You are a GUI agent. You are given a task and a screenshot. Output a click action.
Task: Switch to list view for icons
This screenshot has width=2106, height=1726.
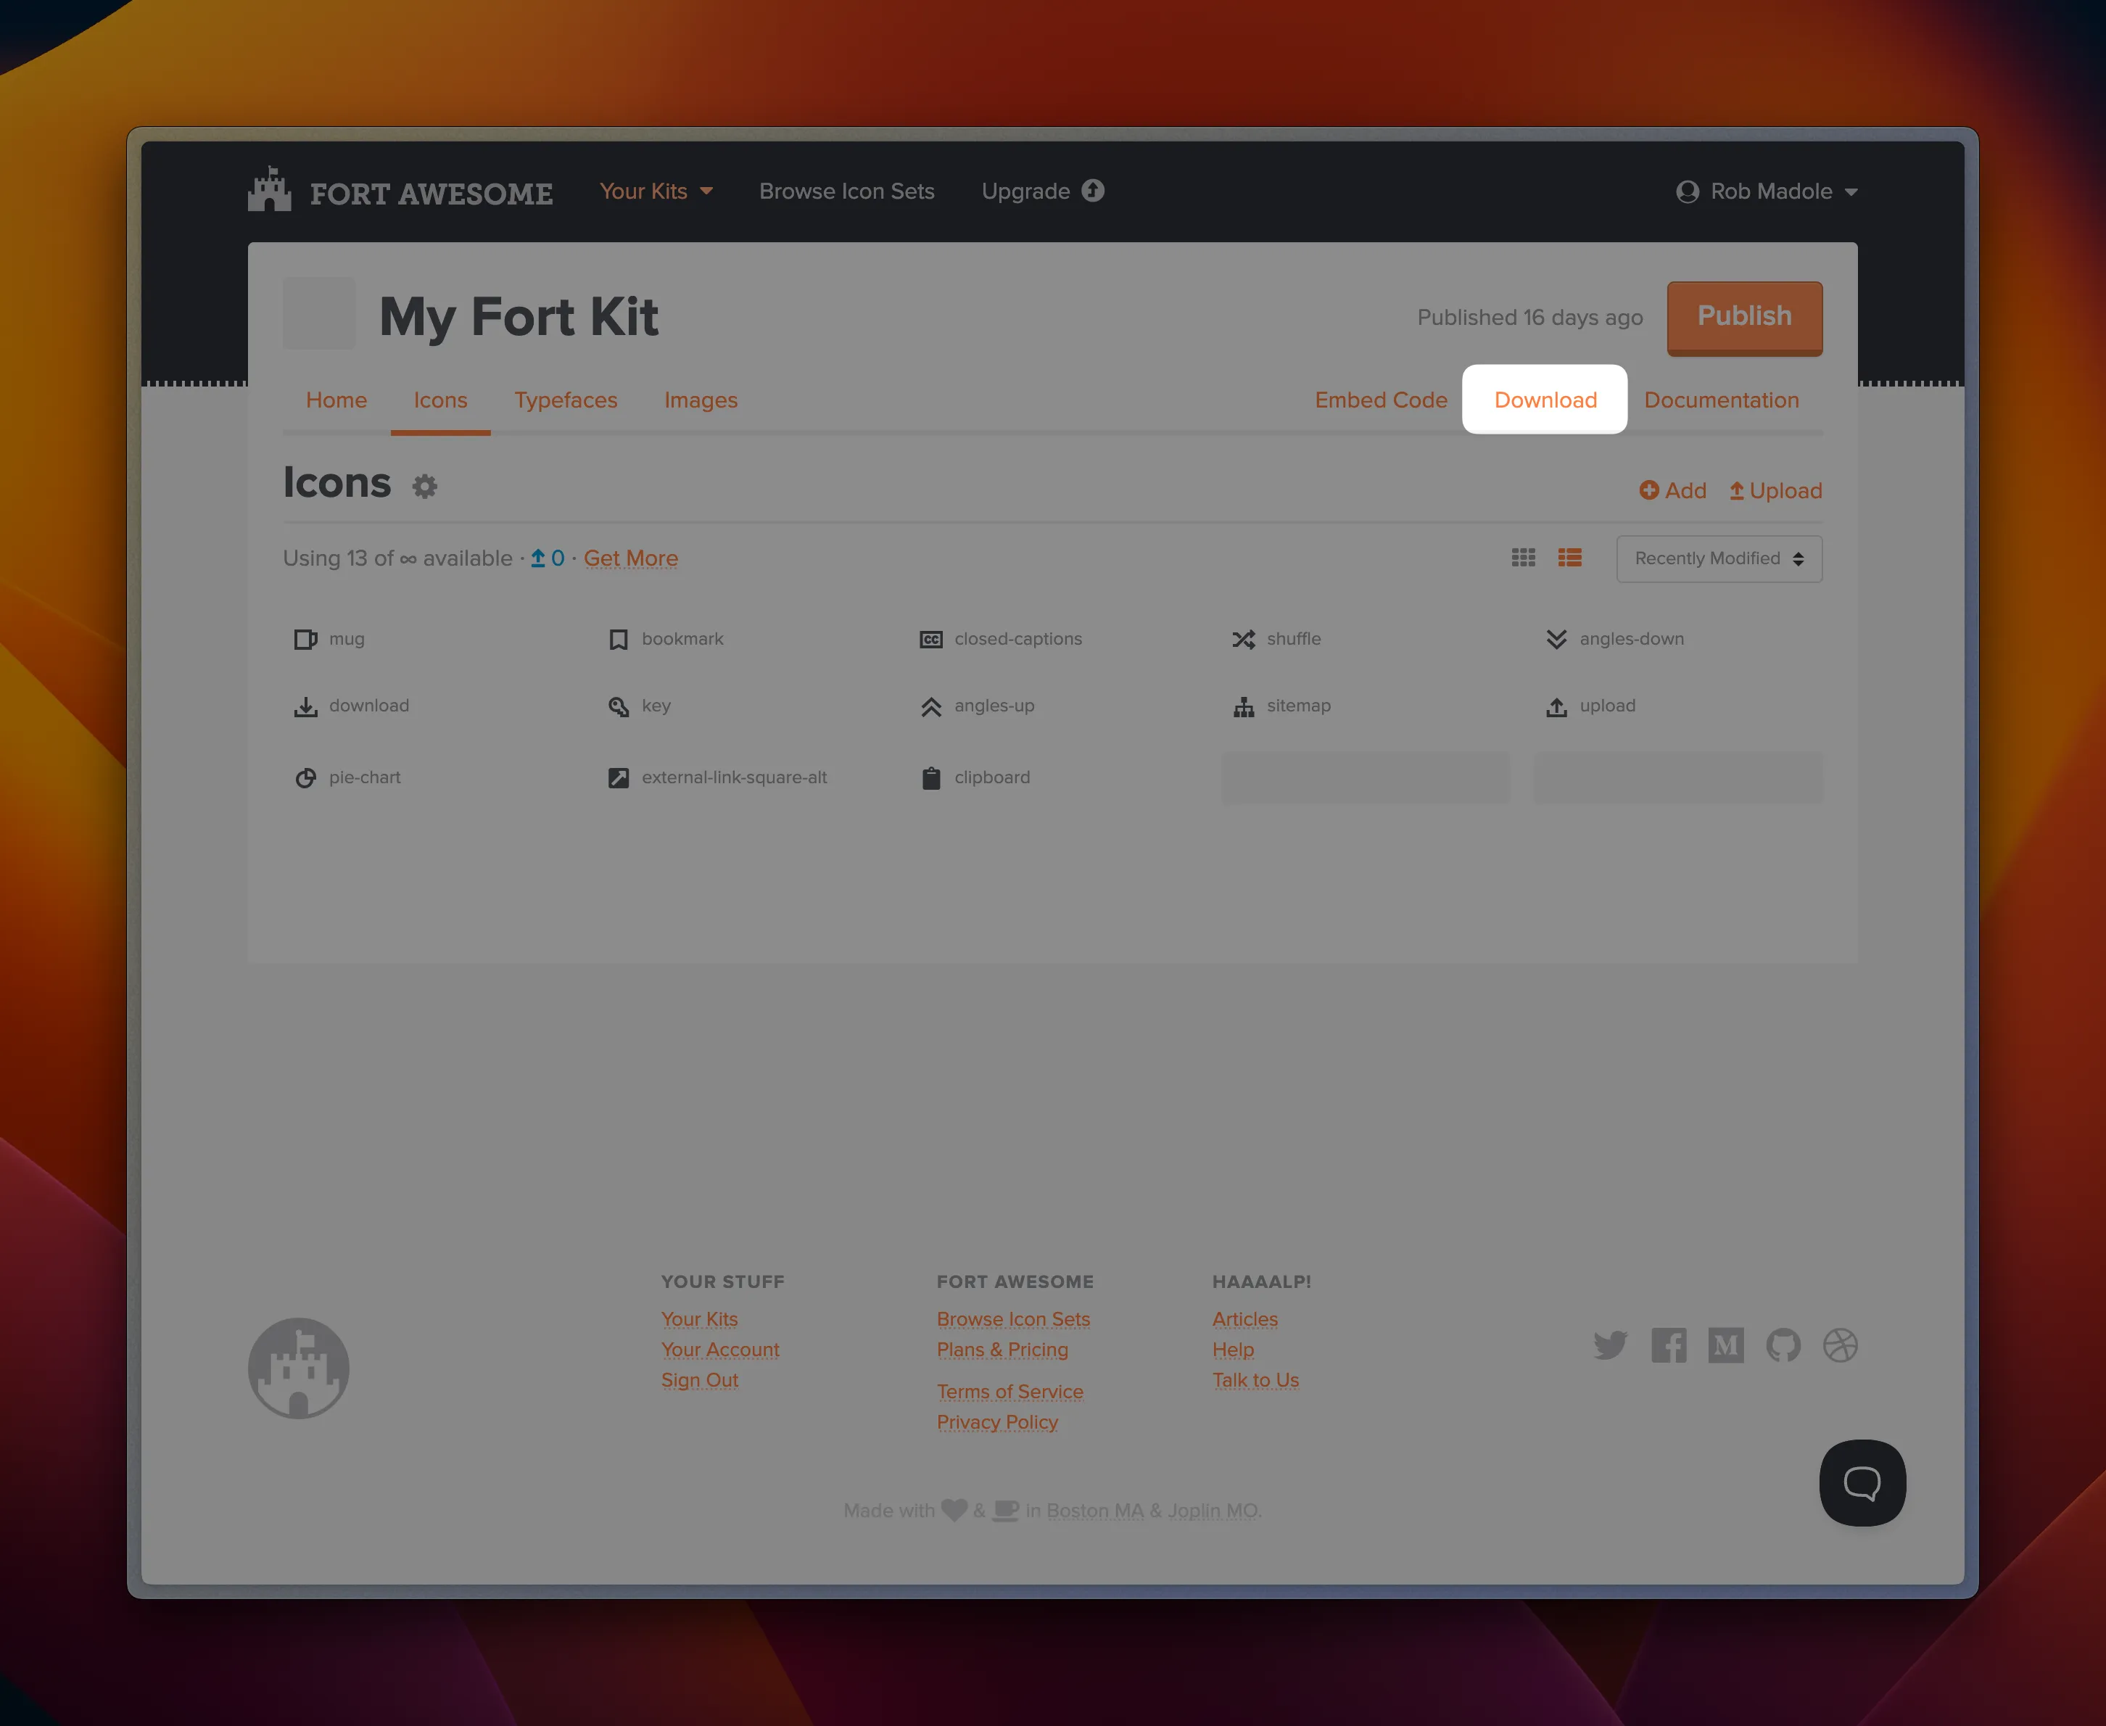(x=1570, y=558)
